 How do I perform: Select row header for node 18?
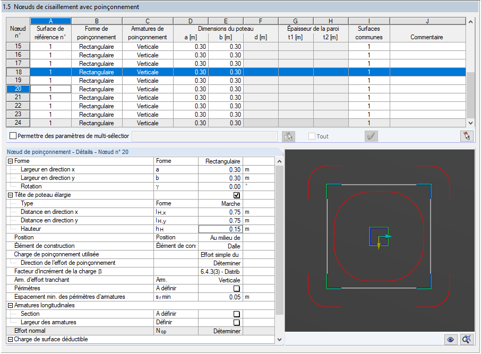coord(18,72)
